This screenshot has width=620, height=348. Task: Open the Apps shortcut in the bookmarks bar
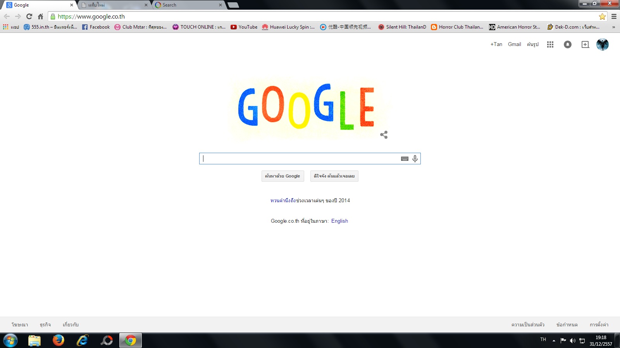(11, 27)
